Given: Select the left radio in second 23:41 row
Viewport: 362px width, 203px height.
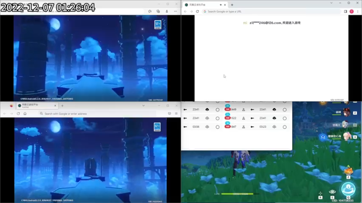Looking at the screenshot, I should pos(218,118).
